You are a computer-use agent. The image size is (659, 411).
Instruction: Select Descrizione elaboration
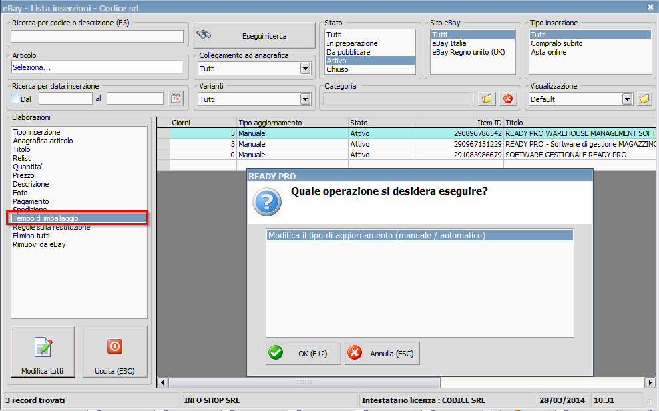(x=79, y=184)
